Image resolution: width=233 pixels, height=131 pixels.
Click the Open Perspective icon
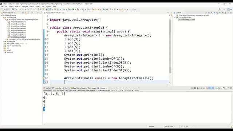point(224,9)
